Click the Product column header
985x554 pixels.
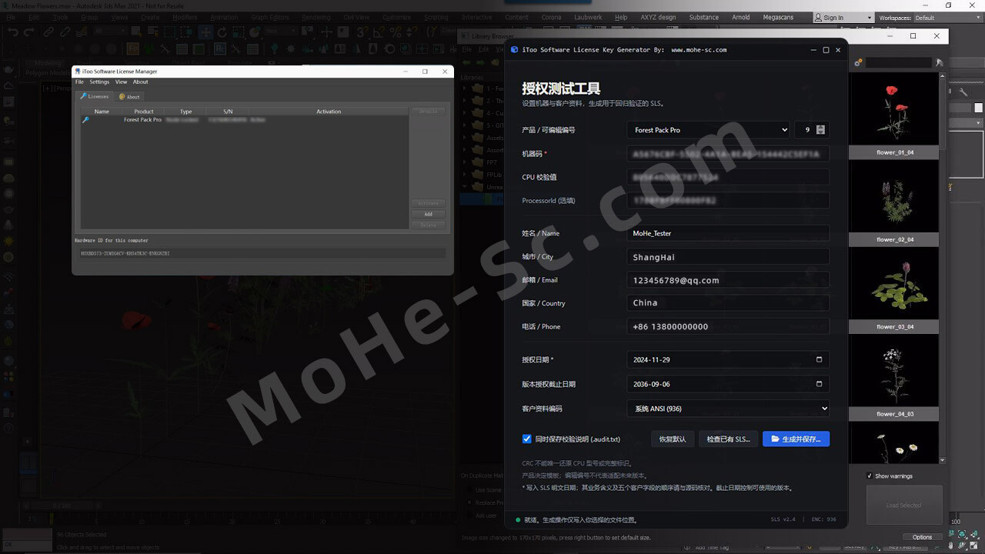point(144,112)
